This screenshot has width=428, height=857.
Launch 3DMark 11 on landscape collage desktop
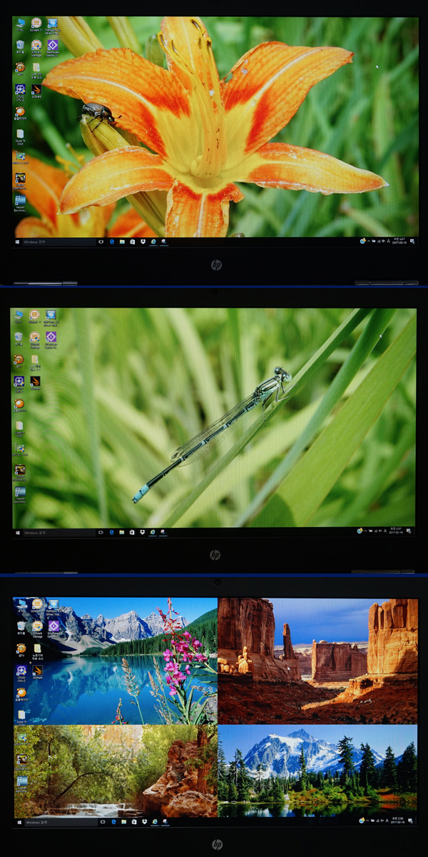pyautogui.click(x=37, y=606)
